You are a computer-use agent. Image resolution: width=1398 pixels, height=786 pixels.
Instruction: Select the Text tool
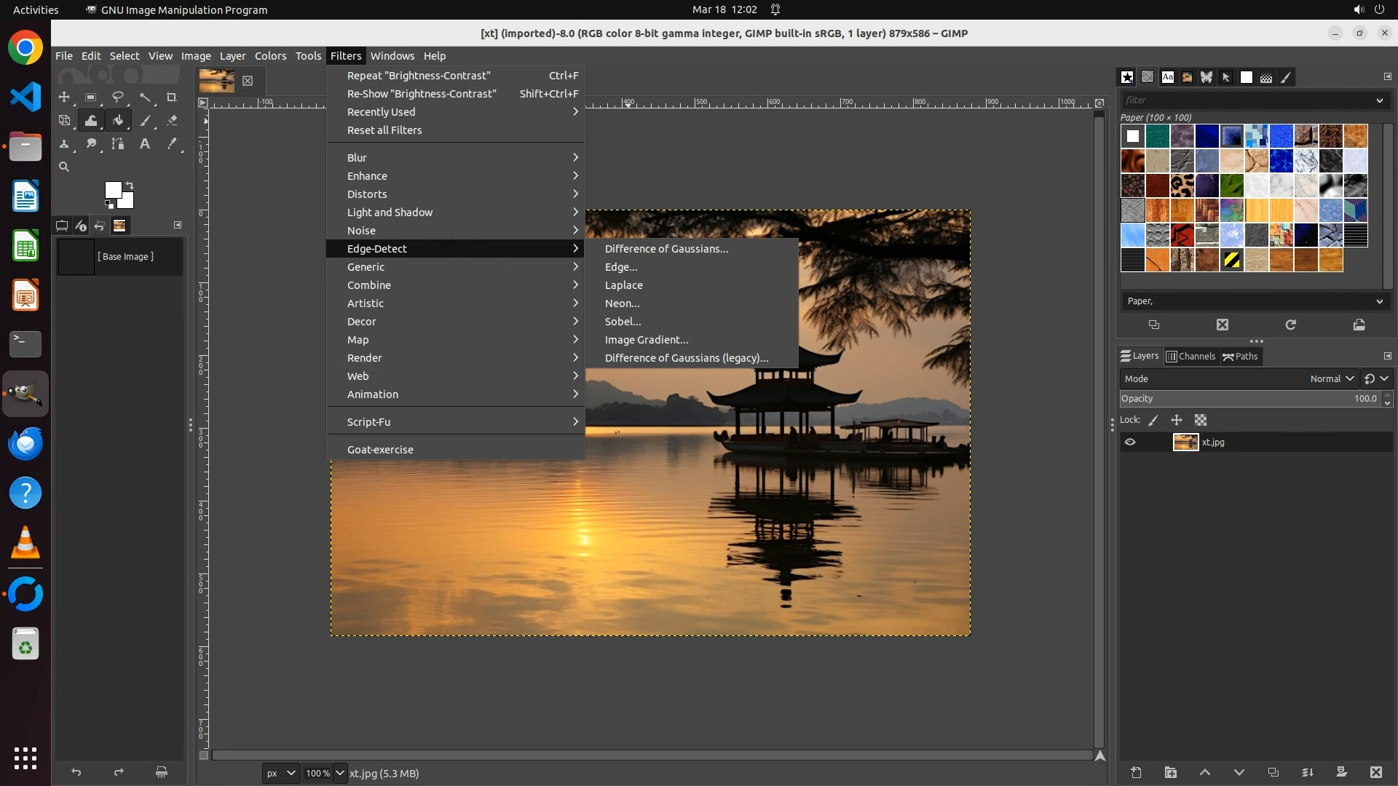click(145, 144)
